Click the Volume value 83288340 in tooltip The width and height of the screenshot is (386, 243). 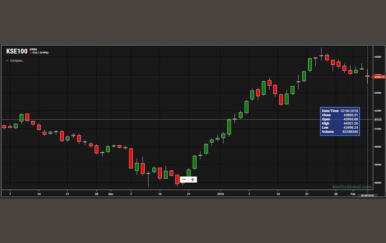350,132
